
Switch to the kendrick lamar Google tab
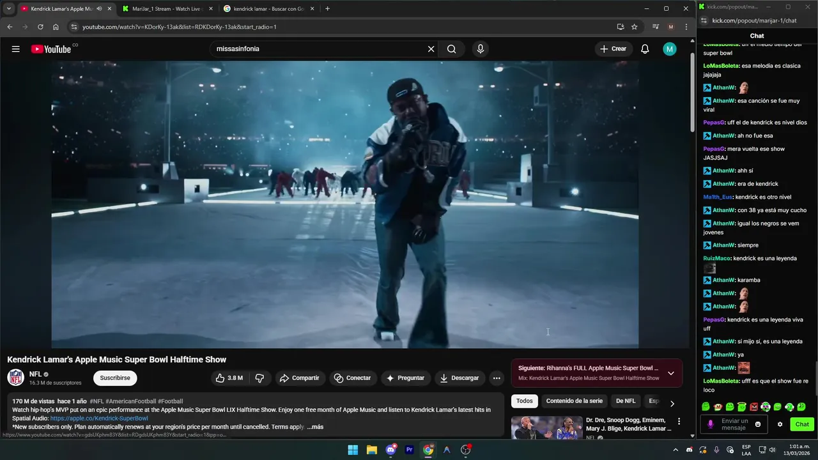pyautogui.click(x=268, y=9)
